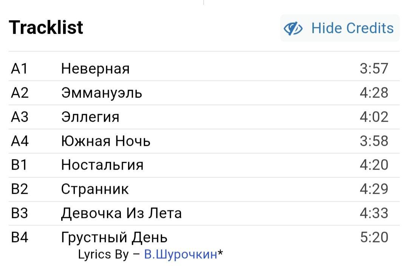This screenshot has height=278, width=408.
Task: Click the track title Грустный День
Action: 114,238
